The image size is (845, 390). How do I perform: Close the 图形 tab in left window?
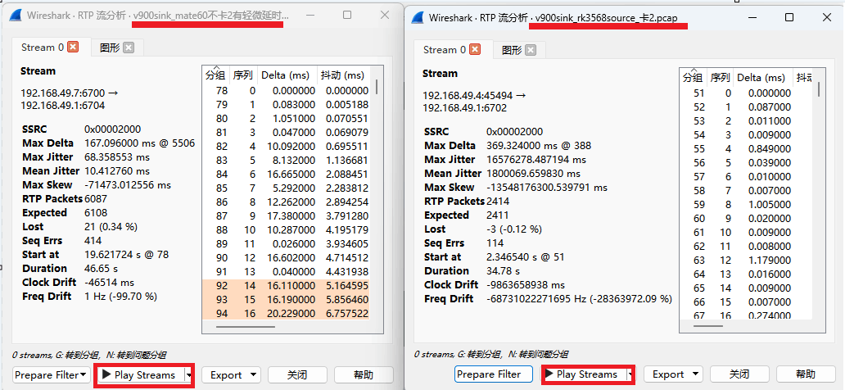click(x=129, y=48)
